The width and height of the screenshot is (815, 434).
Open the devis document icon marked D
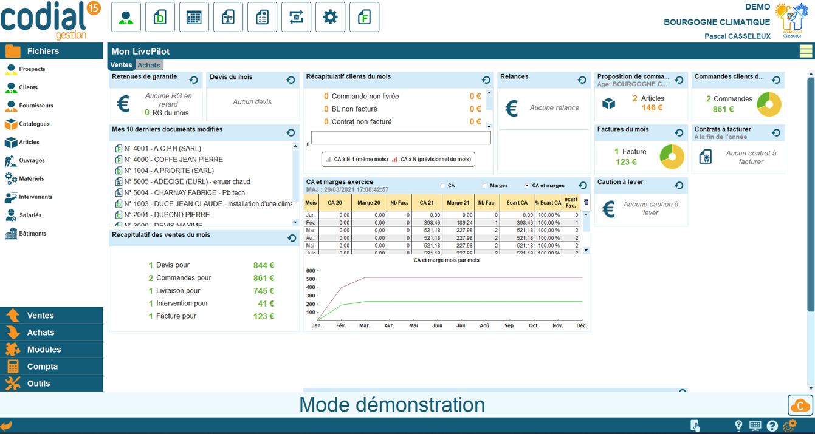160,17
